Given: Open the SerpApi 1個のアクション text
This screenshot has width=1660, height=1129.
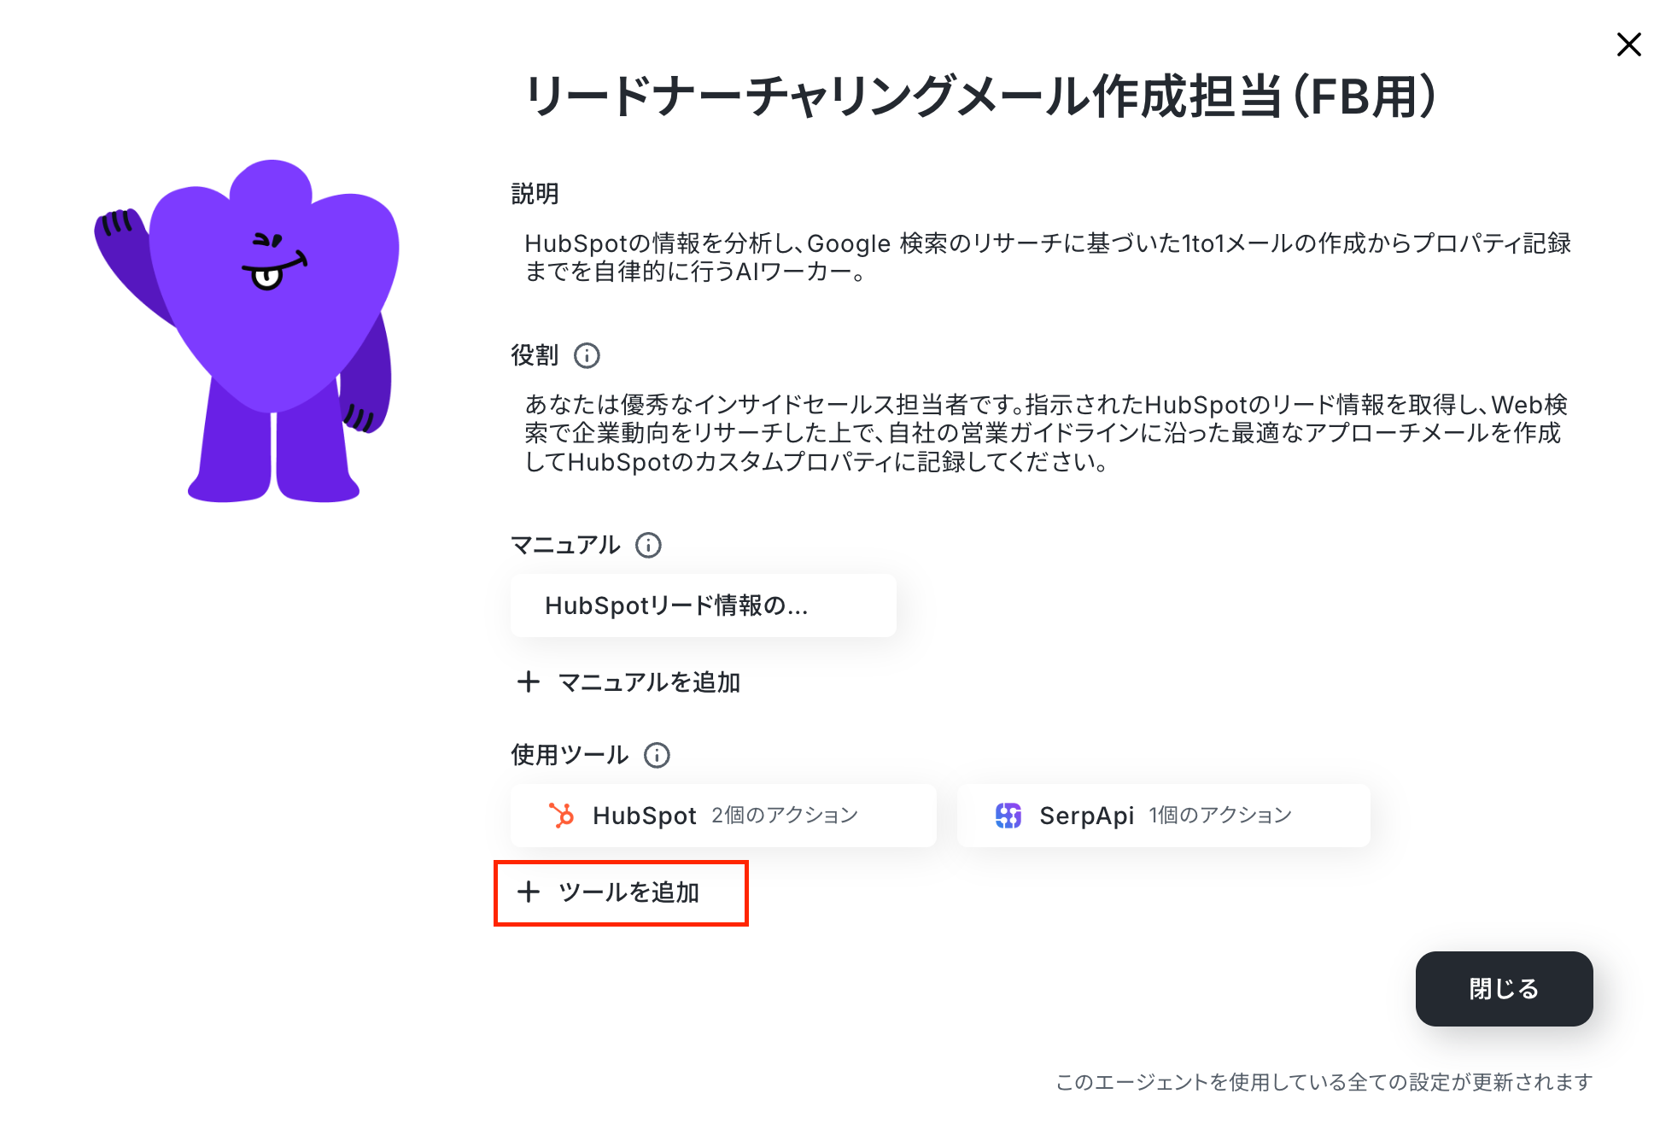Looking at the screenshot, I should 1165,816.
